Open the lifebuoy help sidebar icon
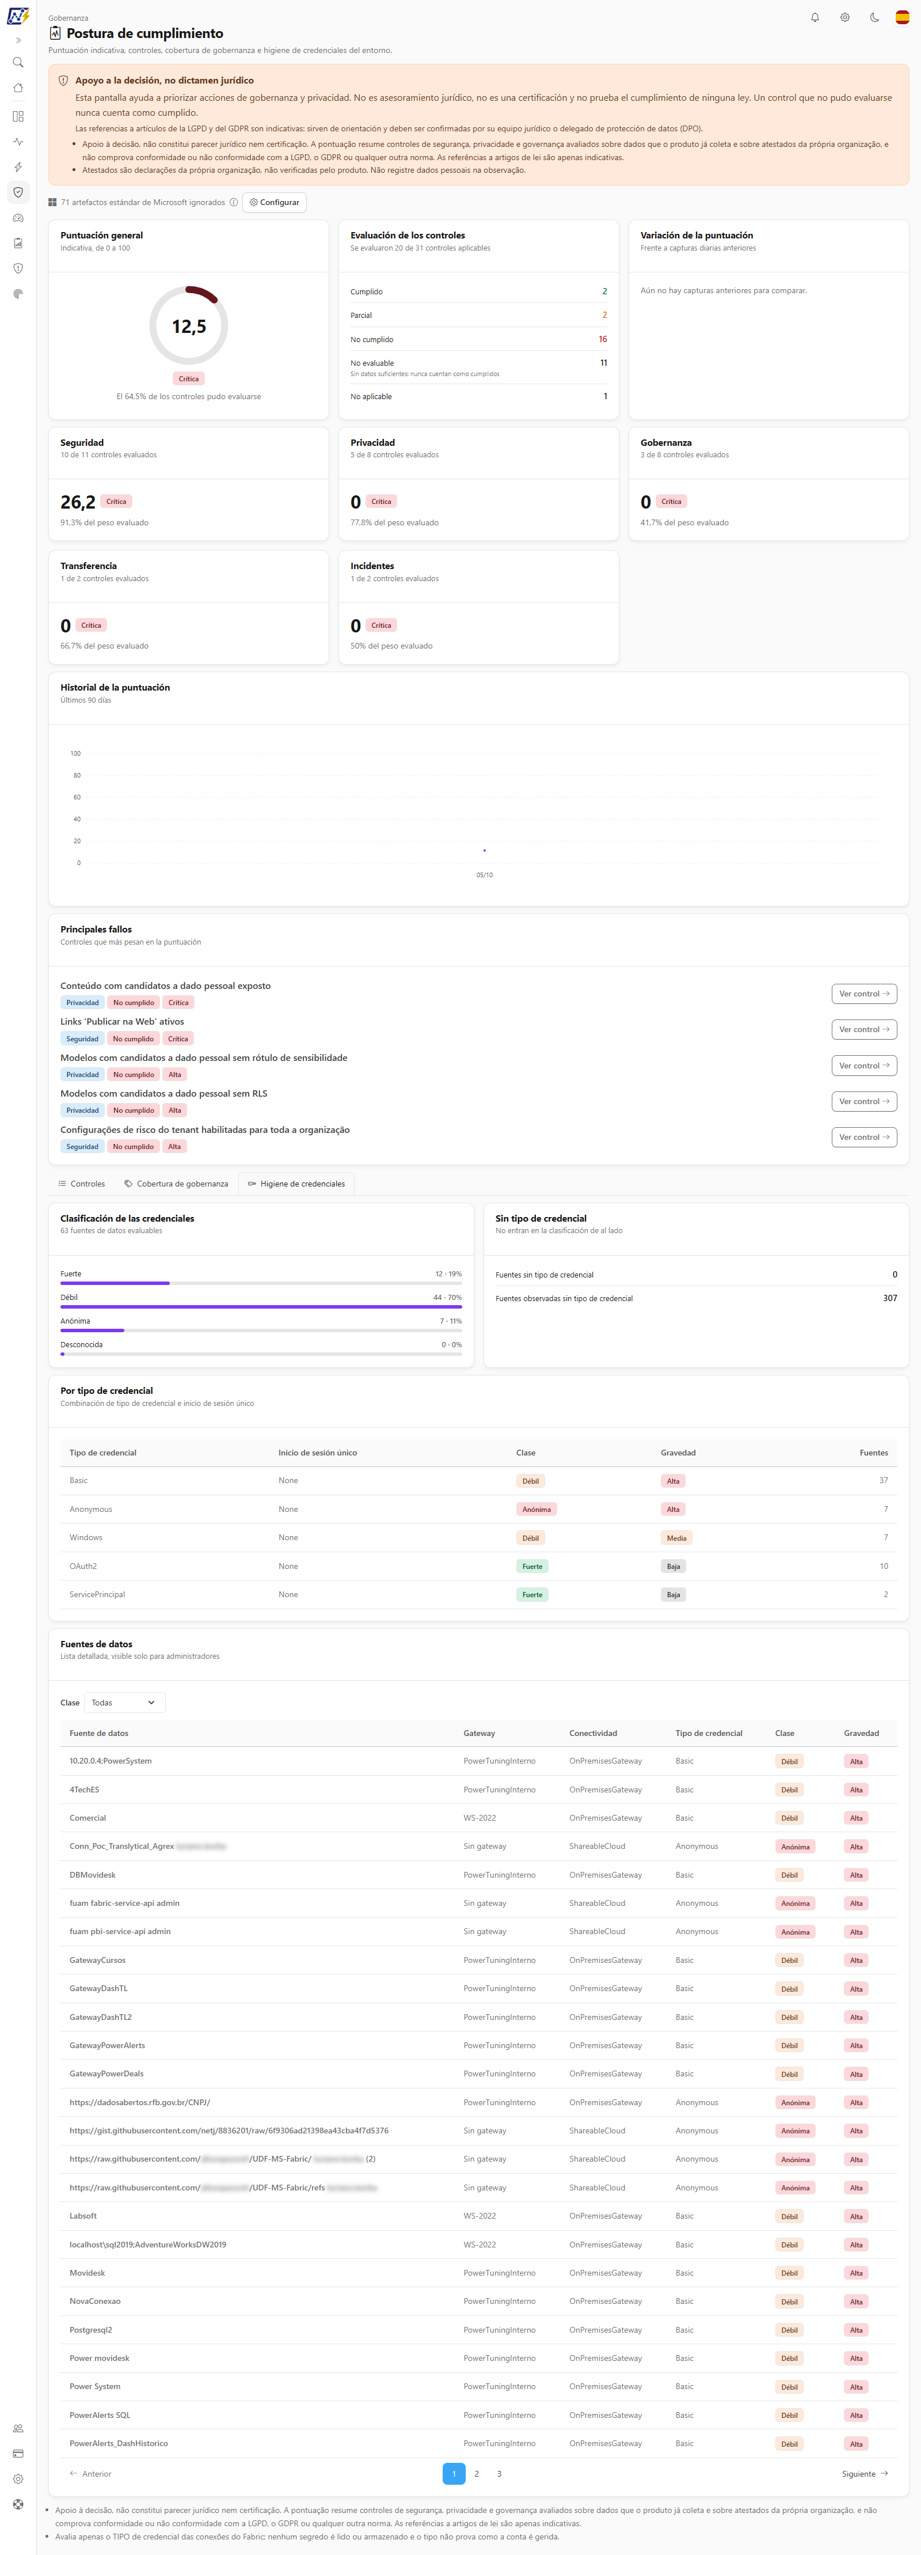 pyautogui.click(x=18, y=2504)
